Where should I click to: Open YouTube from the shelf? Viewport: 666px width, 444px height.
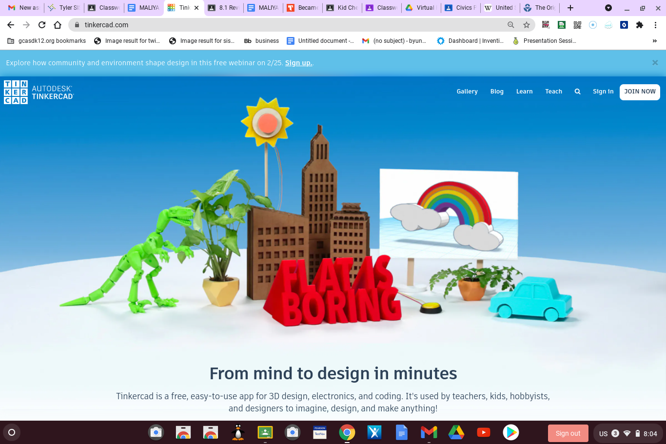coord(484,432)
